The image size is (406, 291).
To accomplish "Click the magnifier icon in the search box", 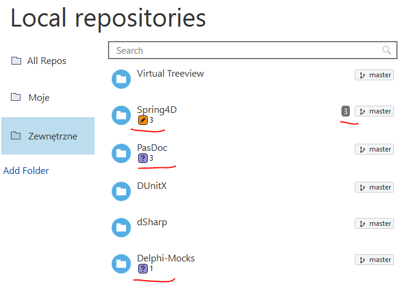I will tap(387, 50).
